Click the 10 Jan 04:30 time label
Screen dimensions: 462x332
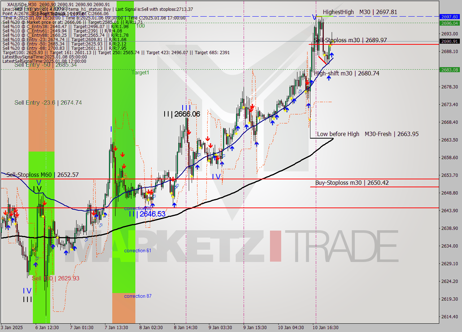(291, 328)
